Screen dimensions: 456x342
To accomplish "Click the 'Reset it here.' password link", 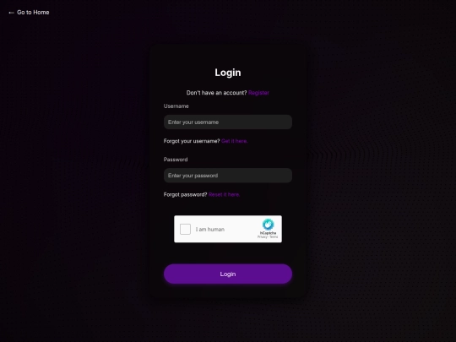I will point(225,194).
